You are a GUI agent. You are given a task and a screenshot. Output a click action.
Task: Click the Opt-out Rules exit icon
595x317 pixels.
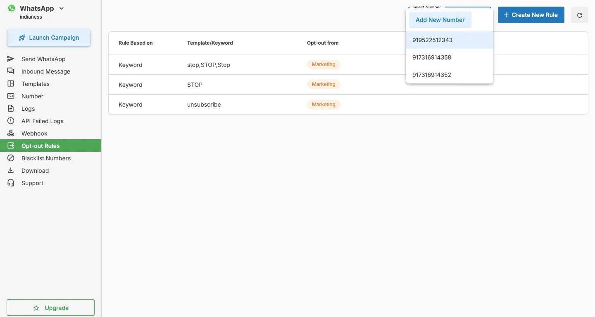tap(11, 146)
